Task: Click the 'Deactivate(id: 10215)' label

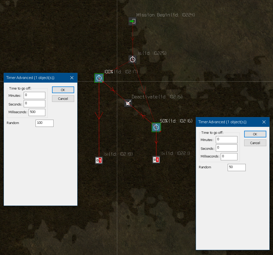Action: coord(157,97)
